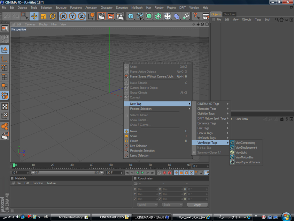Select the Rotate tool in top toolbar
Screen dimensions: 294x221
(53, 16)
